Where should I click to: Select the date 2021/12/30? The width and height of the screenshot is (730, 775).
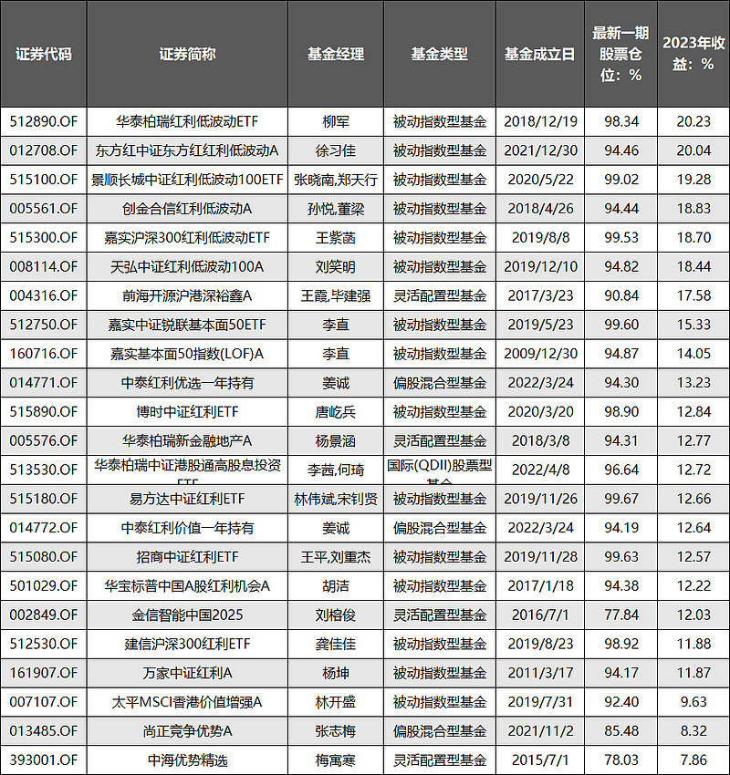coord(540,150)
